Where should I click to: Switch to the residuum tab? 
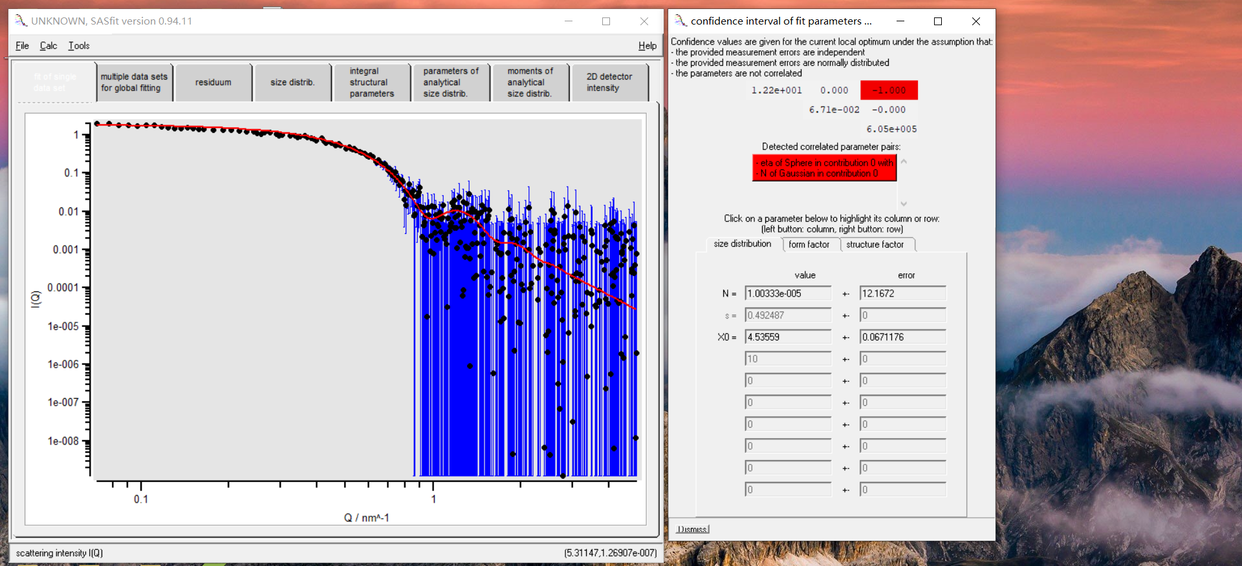pos(213,83)
